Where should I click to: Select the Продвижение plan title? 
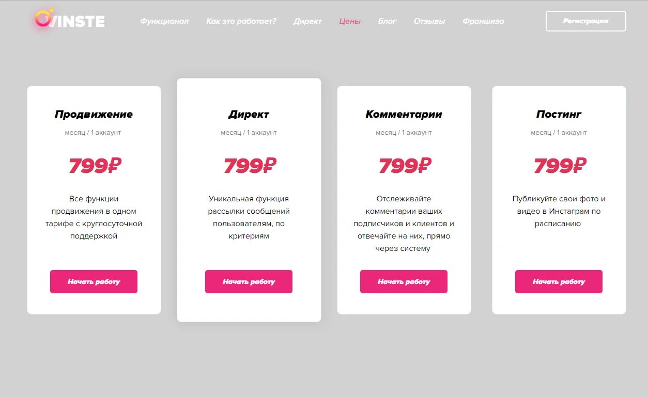tap(94, 114)
